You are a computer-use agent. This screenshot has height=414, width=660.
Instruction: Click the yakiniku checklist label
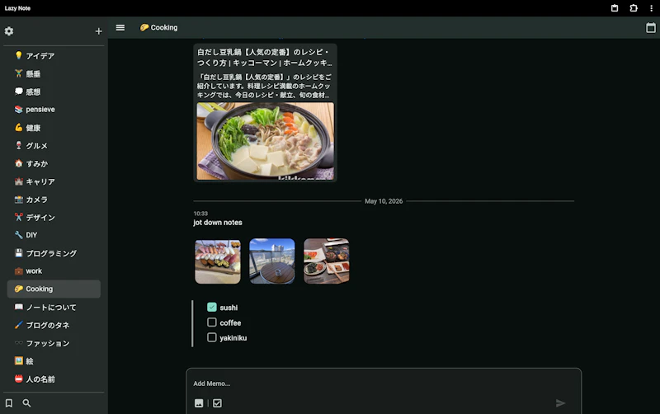pyautogui.click(x=233, y=338)
